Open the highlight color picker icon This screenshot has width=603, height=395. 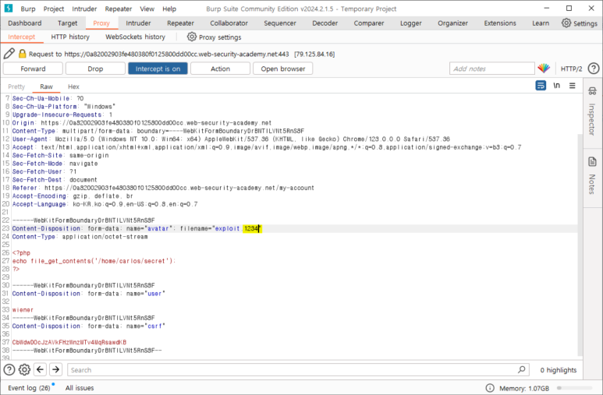click(544, 69)
